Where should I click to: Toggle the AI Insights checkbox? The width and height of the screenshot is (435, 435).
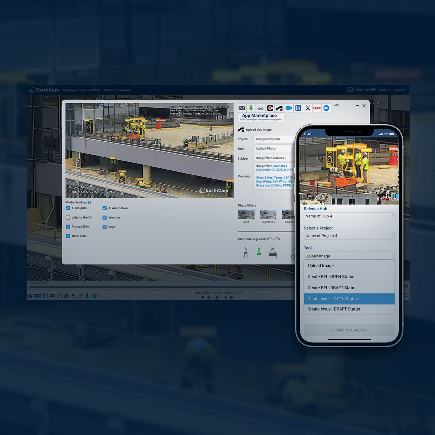[68, 208]
